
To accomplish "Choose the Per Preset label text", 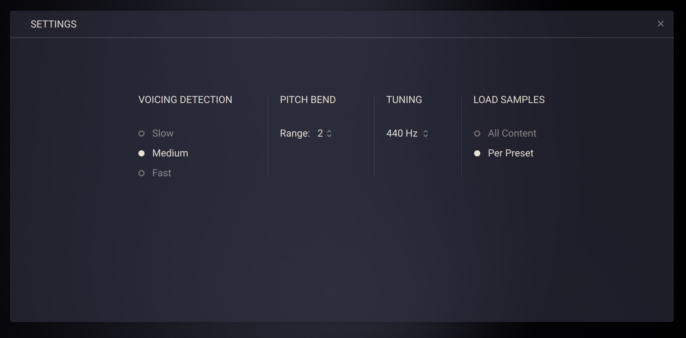I will 510,153.
